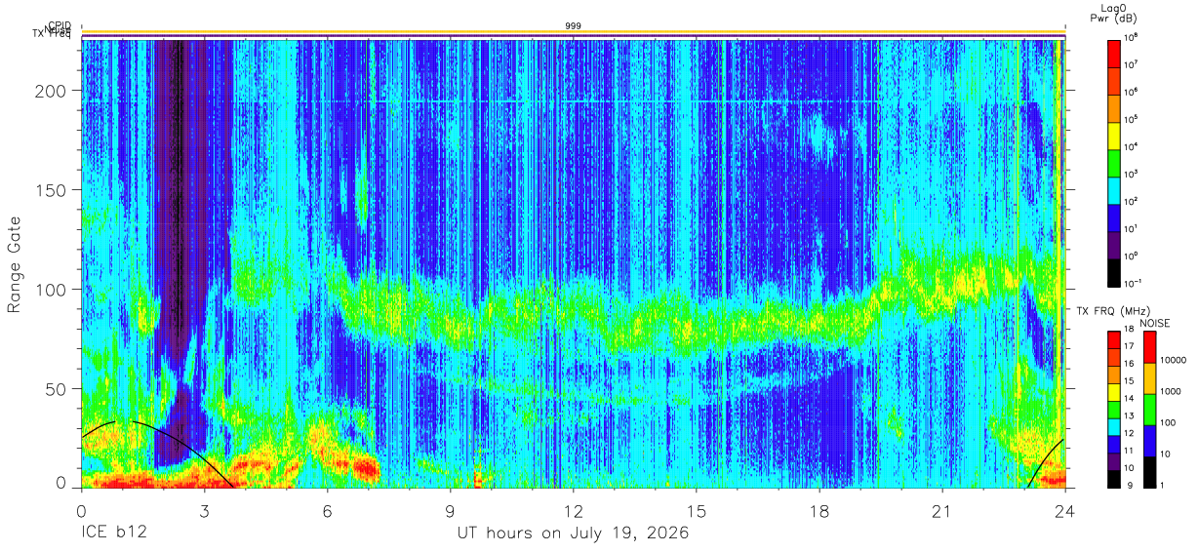
Task: Click the yellow segment of the Lag0 Pwr colorbar
Action: tap(1113, 134)
